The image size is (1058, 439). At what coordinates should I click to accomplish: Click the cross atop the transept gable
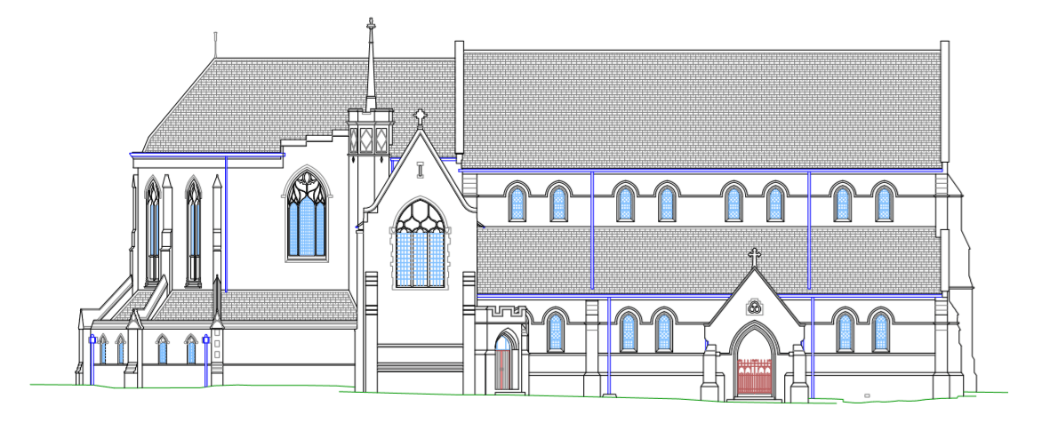pyautogui.click(x=421, y=118)
